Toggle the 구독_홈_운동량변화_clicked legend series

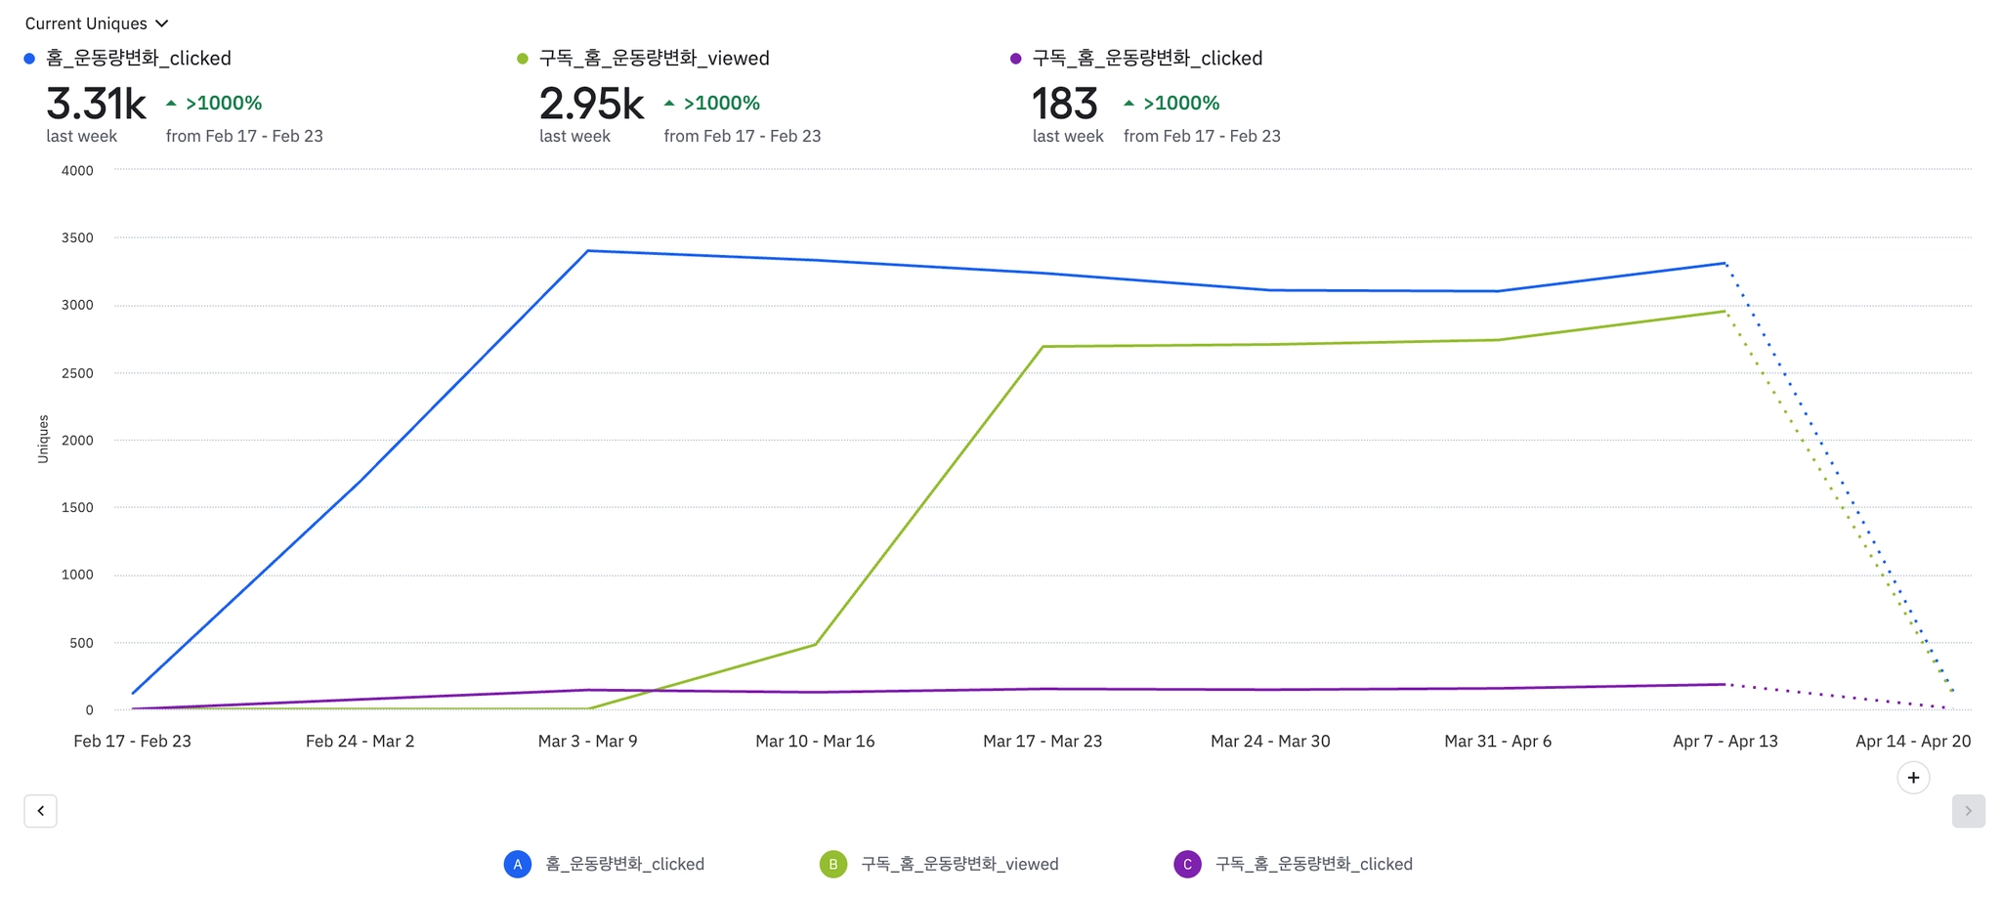[1313, 864]
